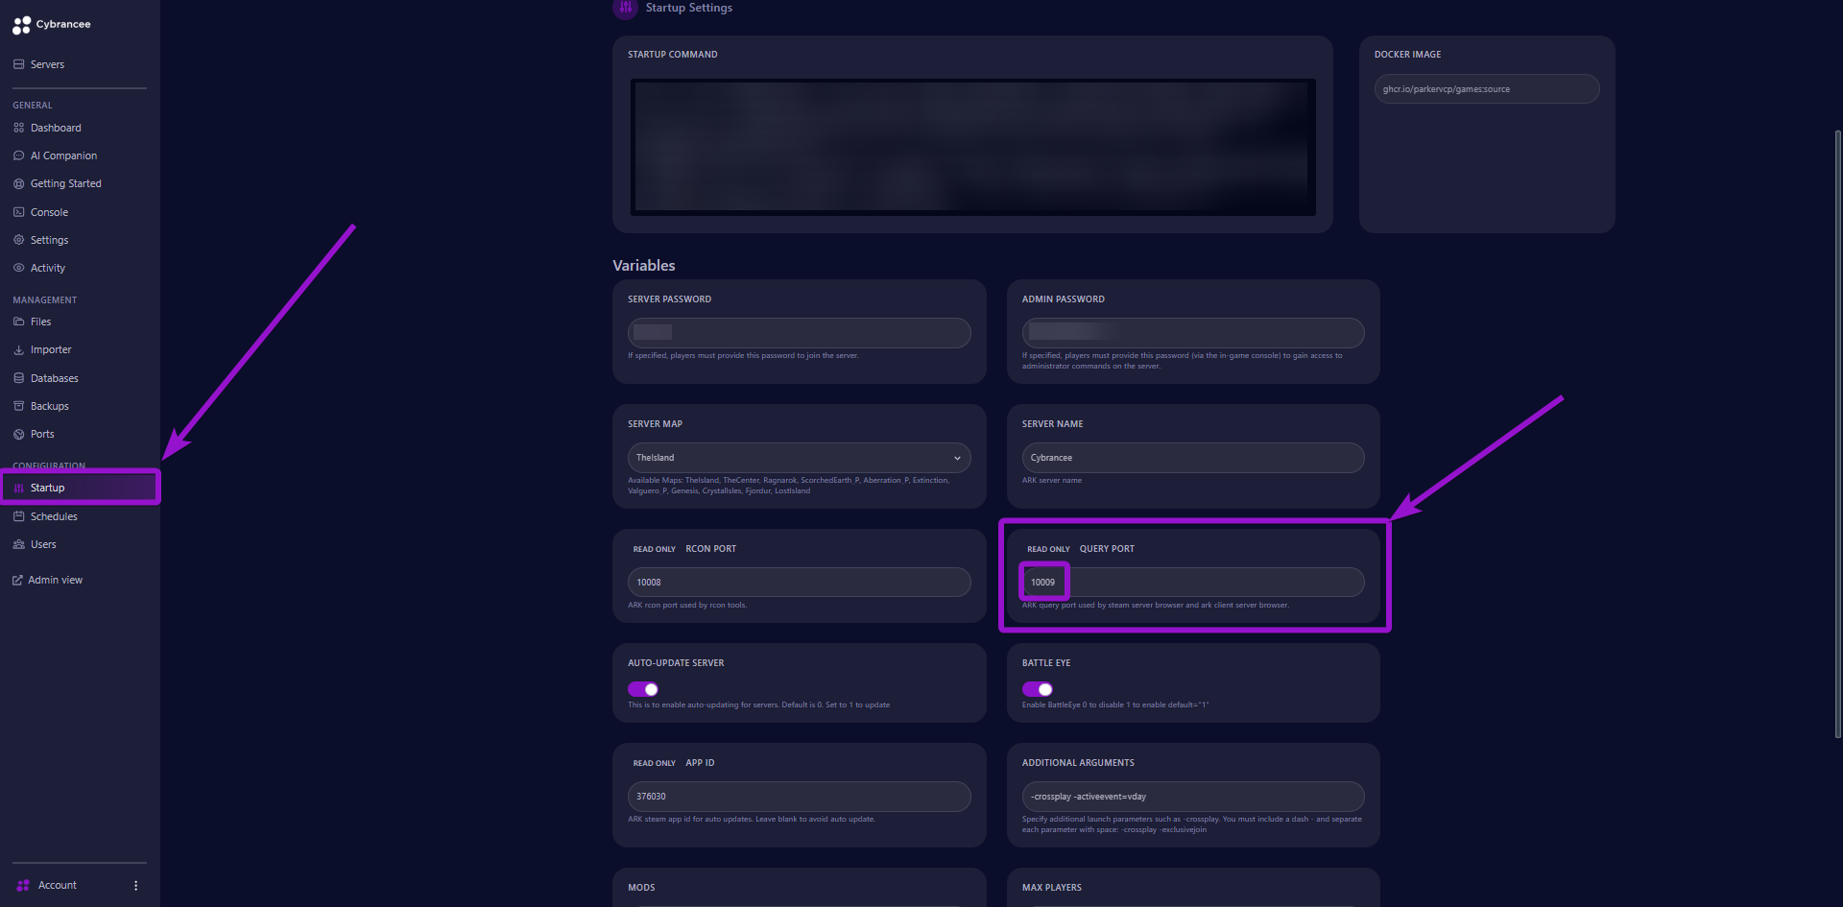Click the Users icon under Configuration
This screenshot has height=907, width=1843.
pos(18,543)
